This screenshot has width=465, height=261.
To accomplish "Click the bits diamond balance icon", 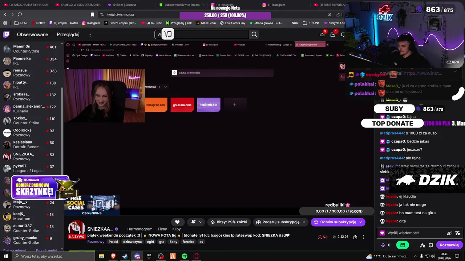I will (x=383, y=245).
